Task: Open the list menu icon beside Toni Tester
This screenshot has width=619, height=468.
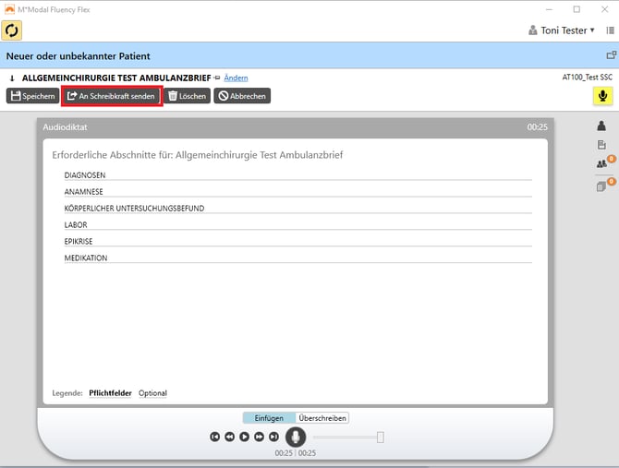Action: point(609,30)
